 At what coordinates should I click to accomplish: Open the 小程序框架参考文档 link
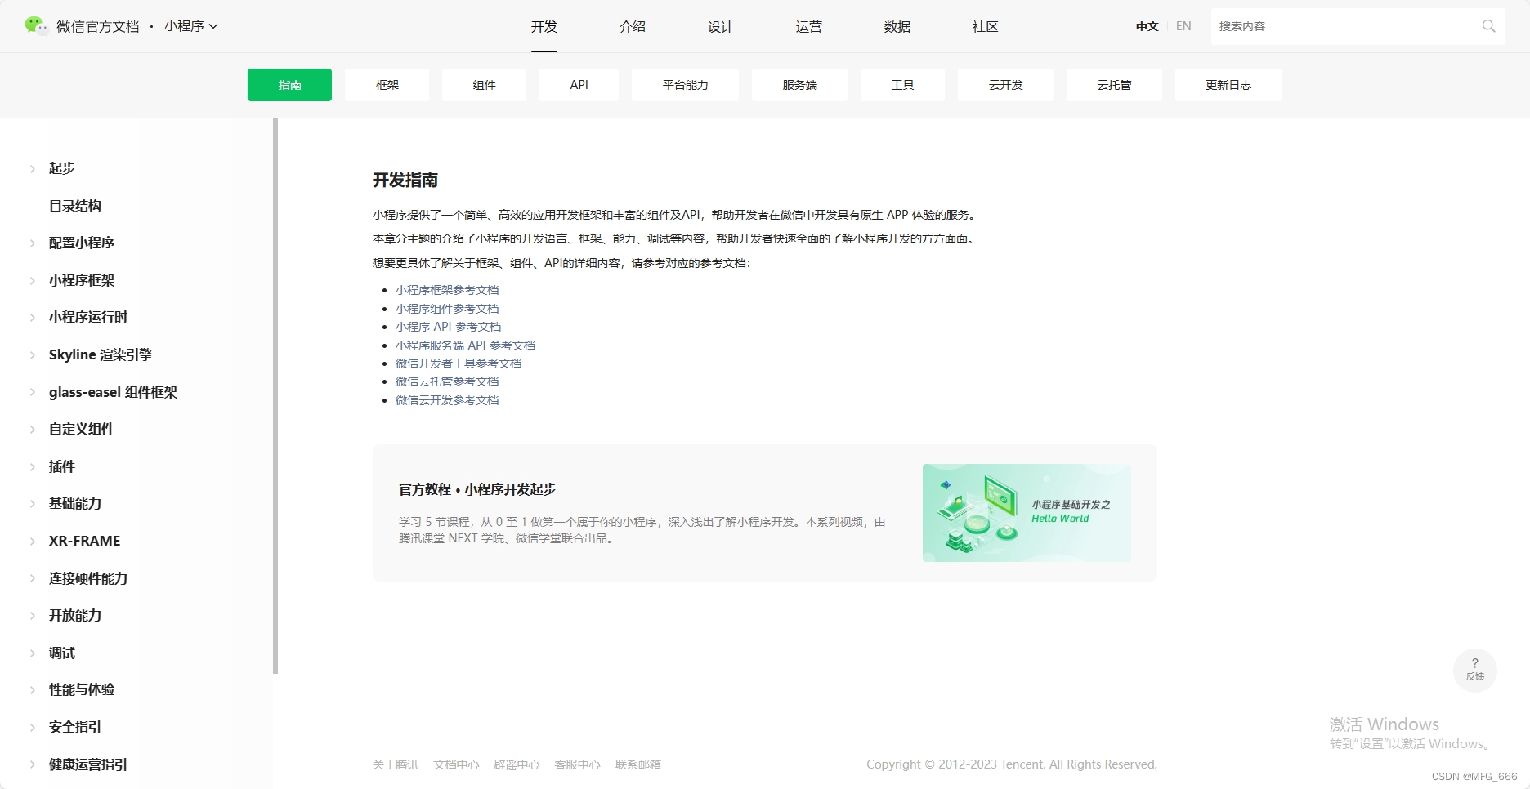tap(447, 290)
